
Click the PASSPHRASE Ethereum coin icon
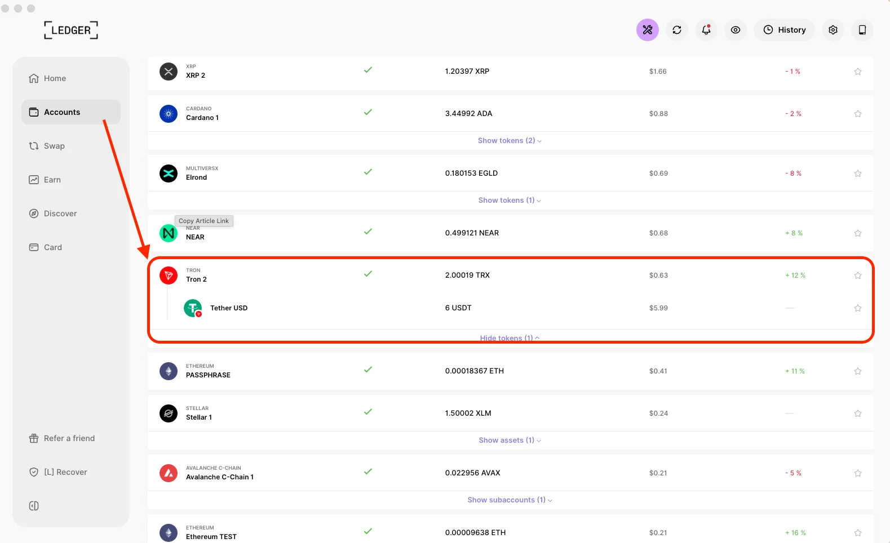169,371
